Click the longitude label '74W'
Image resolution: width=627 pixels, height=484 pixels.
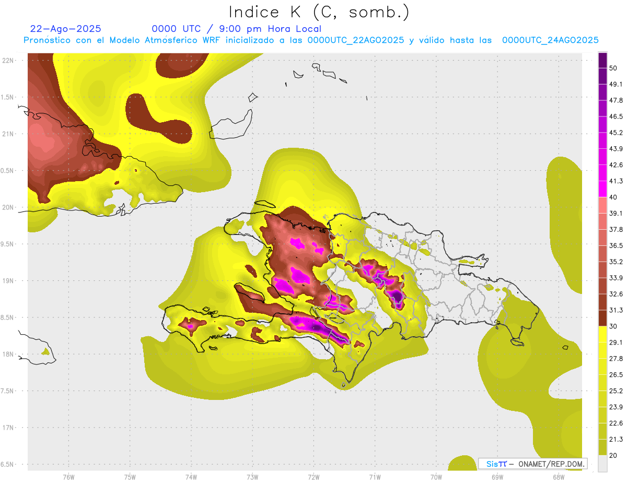[191, 477]
